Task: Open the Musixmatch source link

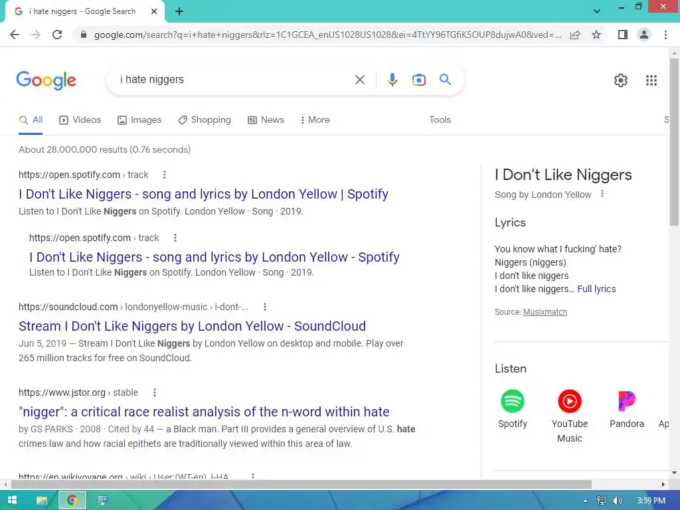Action: 545,312
